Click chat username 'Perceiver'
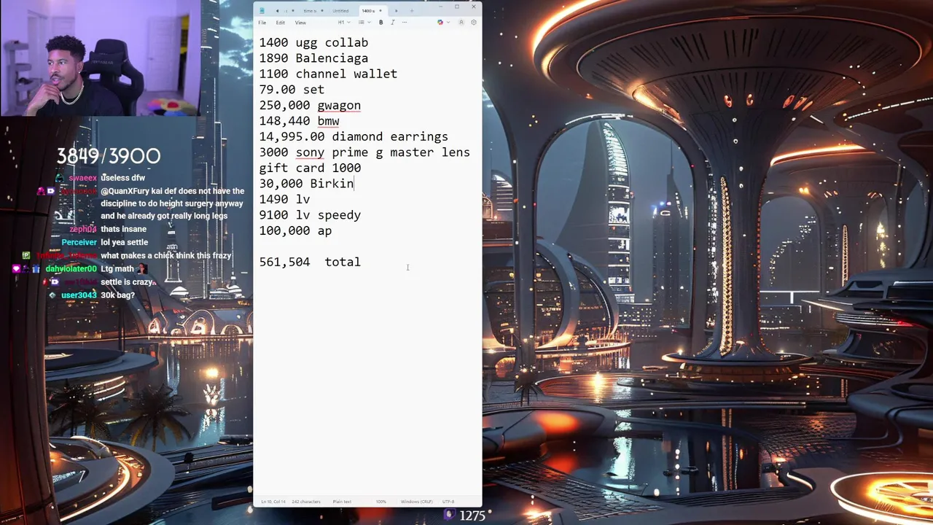The height and width of the screenshot is (525, 933). (79, 242)
